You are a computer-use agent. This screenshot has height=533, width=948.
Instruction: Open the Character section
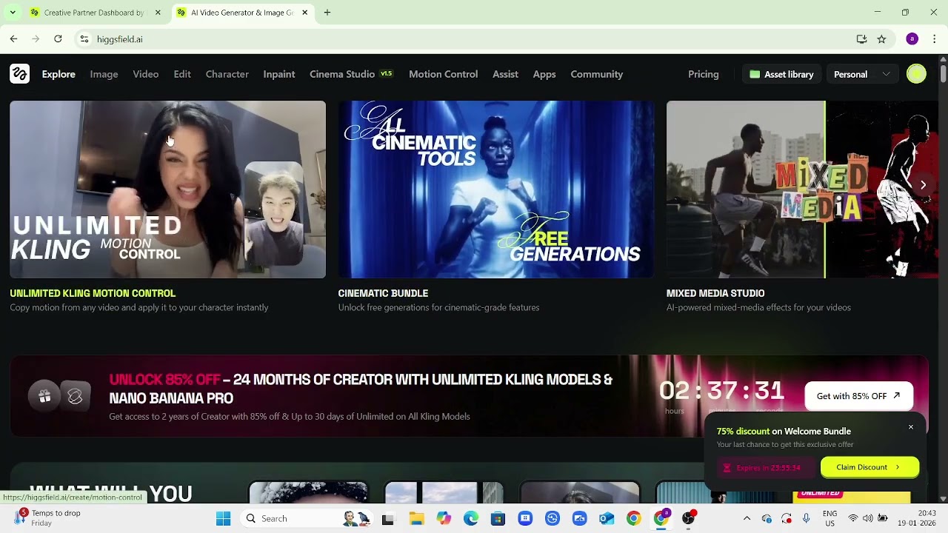tap(227, 74)
